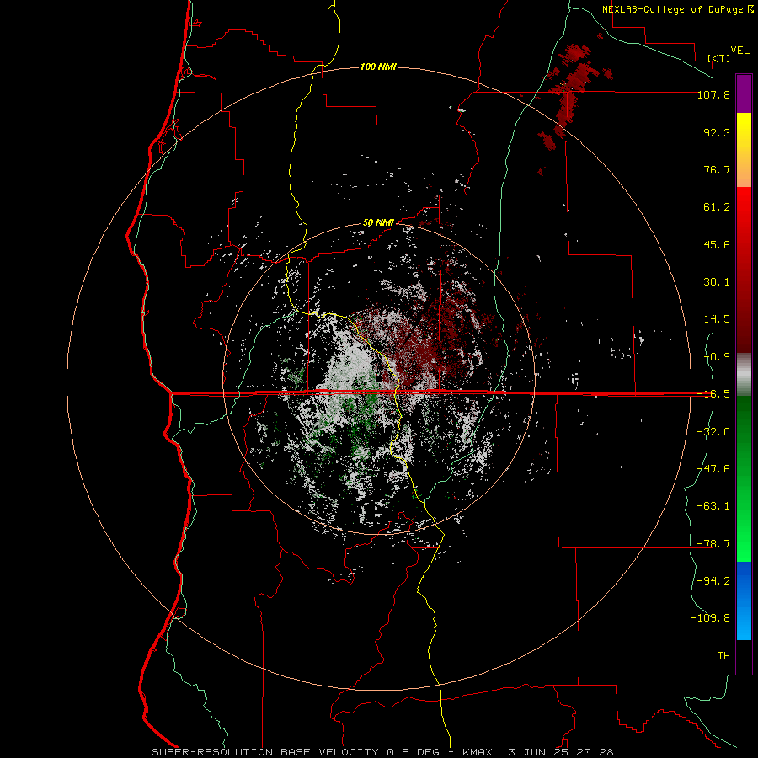Select the 107.8 scale value

tap(713, 94)
